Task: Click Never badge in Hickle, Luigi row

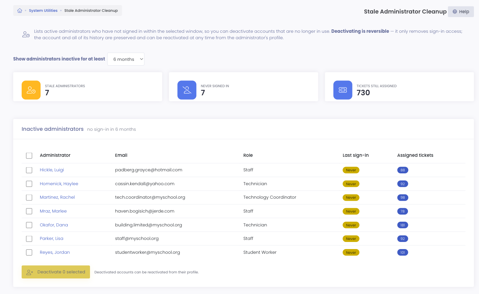Action: tap(351, 170)
